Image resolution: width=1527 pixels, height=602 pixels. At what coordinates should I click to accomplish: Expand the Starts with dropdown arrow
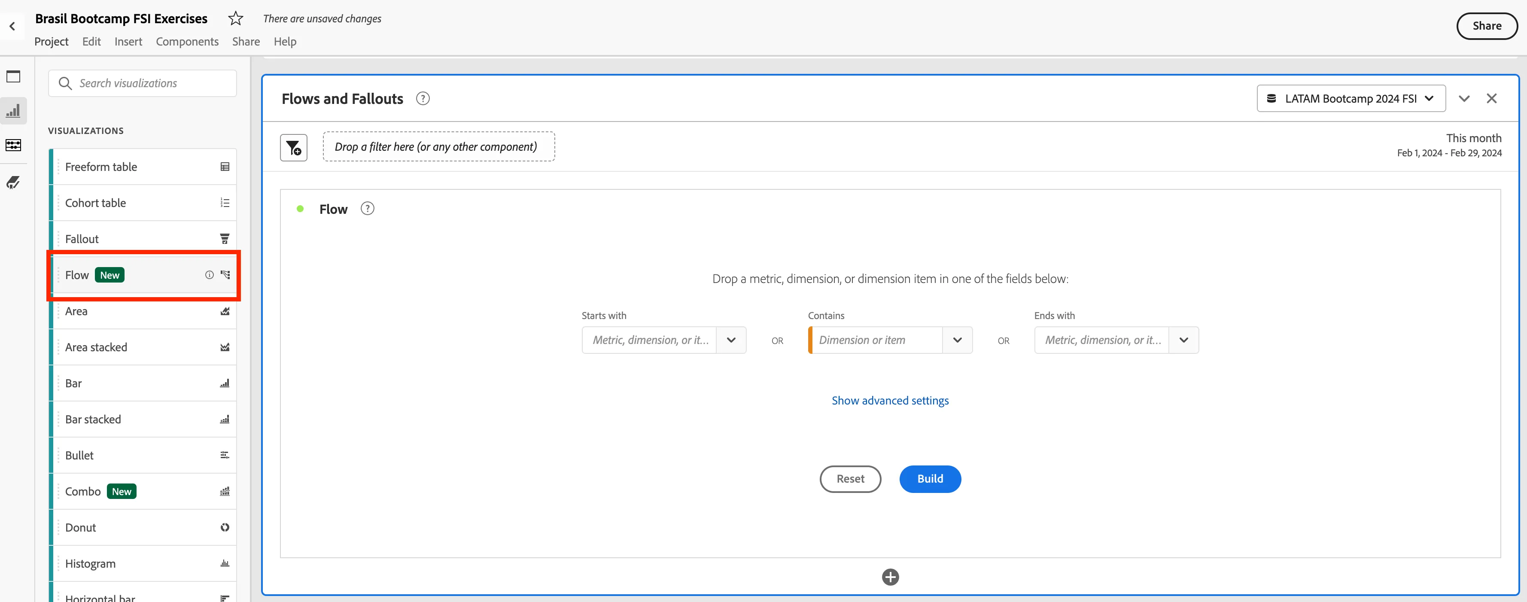(x=731, y=340)
